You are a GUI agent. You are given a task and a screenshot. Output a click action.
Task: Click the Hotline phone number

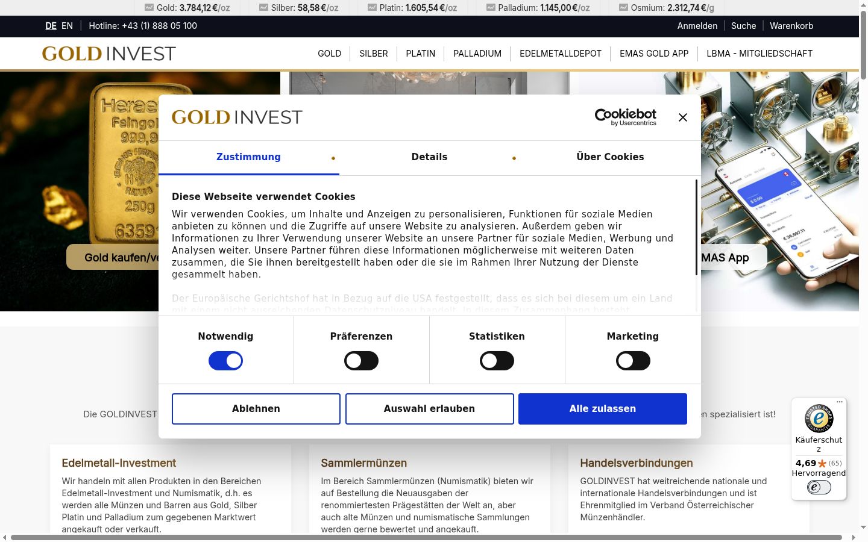pyautogui.click(x=159, y=26)
